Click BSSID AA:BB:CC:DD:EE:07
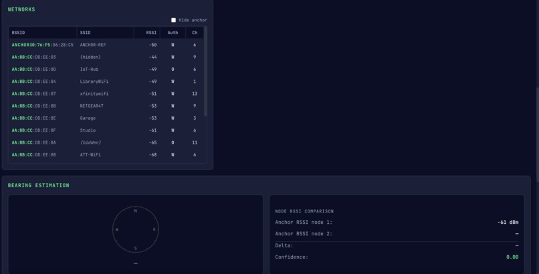This screenshot has width=539, height=274. (x=33, y=94)
